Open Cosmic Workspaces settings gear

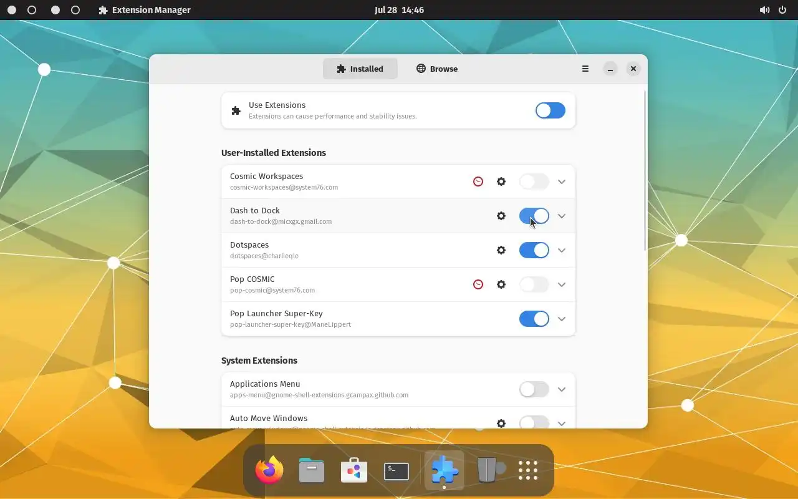(x=501, y=182)
